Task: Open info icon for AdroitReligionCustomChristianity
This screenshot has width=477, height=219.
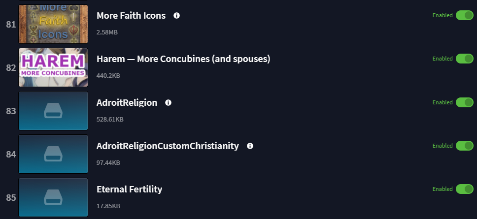Action: [x=250, y=146]
